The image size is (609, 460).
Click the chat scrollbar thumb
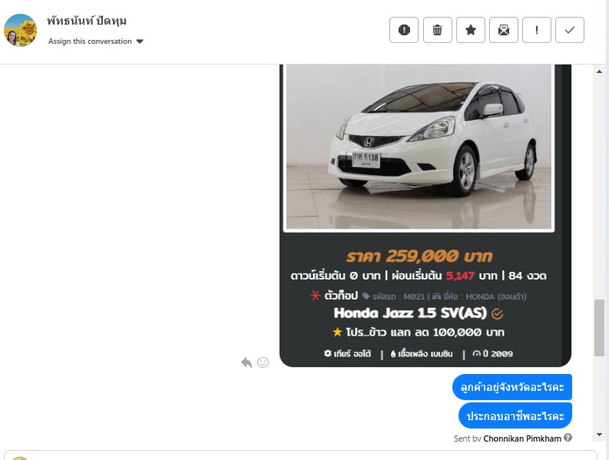599,327
